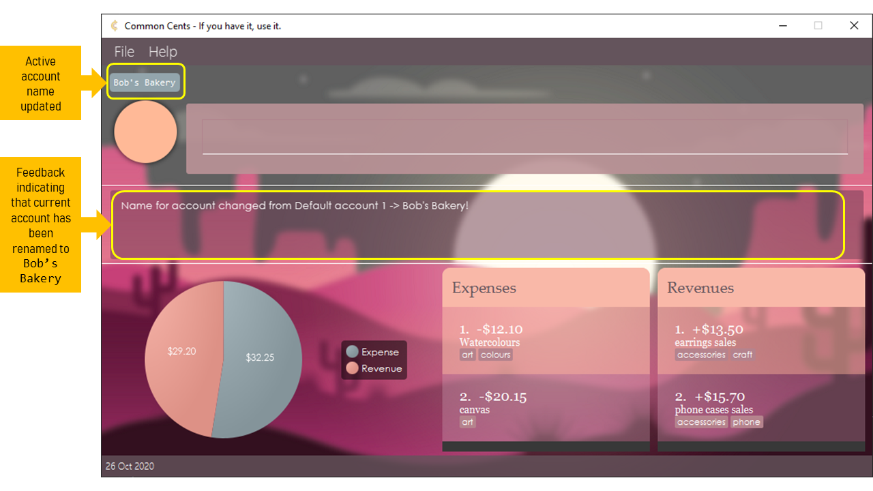
Task: Click the 'art' tag under Watercolours
Action: pos(467,355)
